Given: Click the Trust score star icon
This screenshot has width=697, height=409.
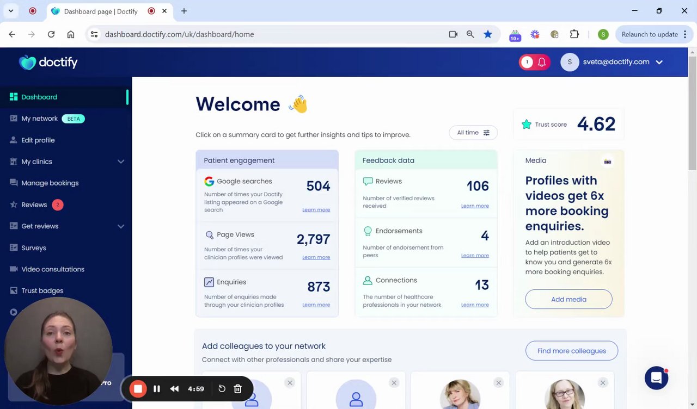Looking at the screenshot, I should click(x=526, y=125).
